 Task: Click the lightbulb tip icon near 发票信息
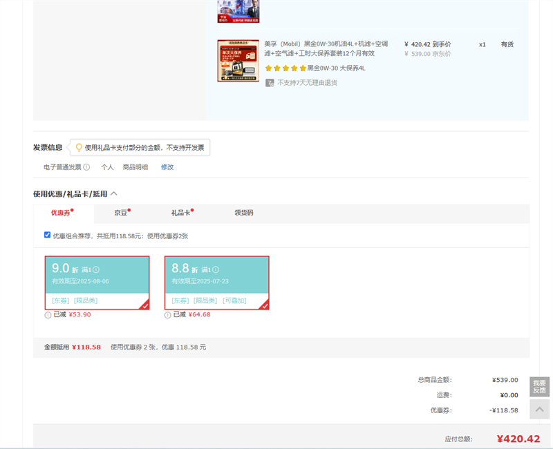click(x=79, y=147)
